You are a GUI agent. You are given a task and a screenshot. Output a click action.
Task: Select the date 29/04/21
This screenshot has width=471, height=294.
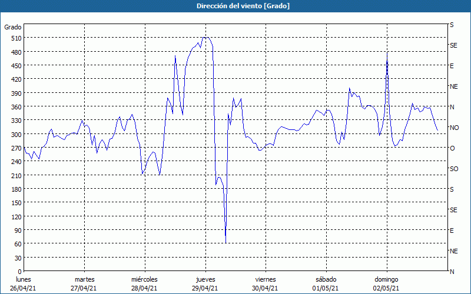[205, 288]
